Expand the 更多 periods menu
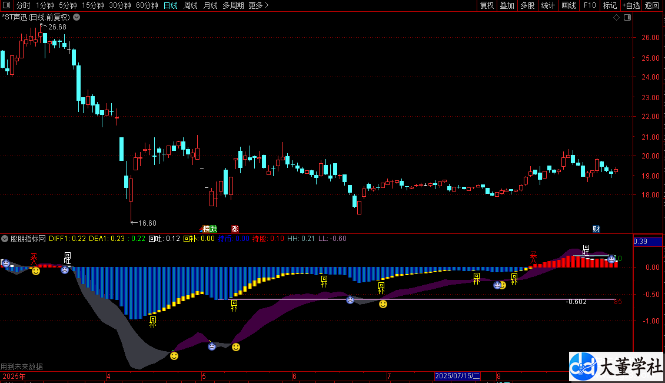This screenshot has height=383, width=665. (258, 5)
